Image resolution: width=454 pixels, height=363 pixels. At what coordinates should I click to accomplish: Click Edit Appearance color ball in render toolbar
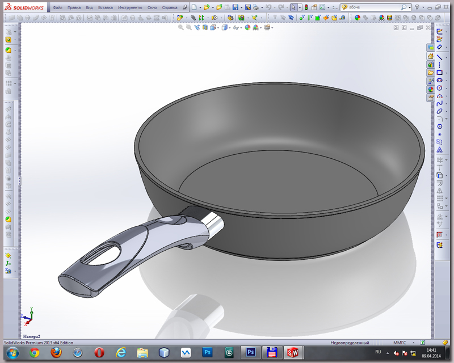(x=358, y=18)
